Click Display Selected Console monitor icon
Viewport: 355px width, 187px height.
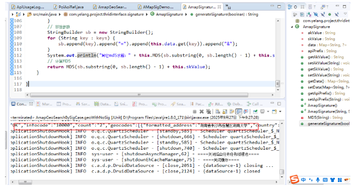pos(262,111)
